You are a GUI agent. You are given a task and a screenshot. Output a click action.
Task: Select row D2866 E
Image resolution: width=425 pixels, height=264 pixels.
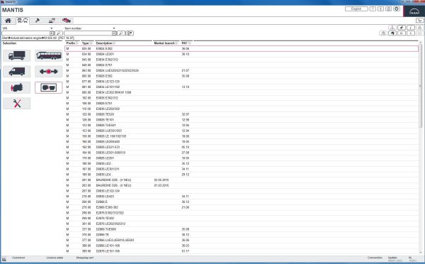242,202
